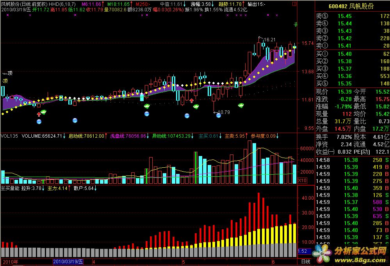Select the 启动线:78612.00 readout
The image size is (390, 266).
pyautogui.click(x=88, y=136)
